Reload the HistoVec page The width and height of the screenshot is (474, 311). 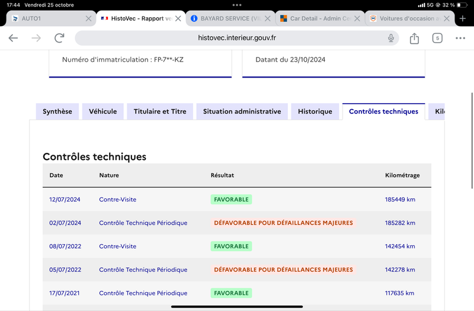pyautogui.click(x=59, y=38)
